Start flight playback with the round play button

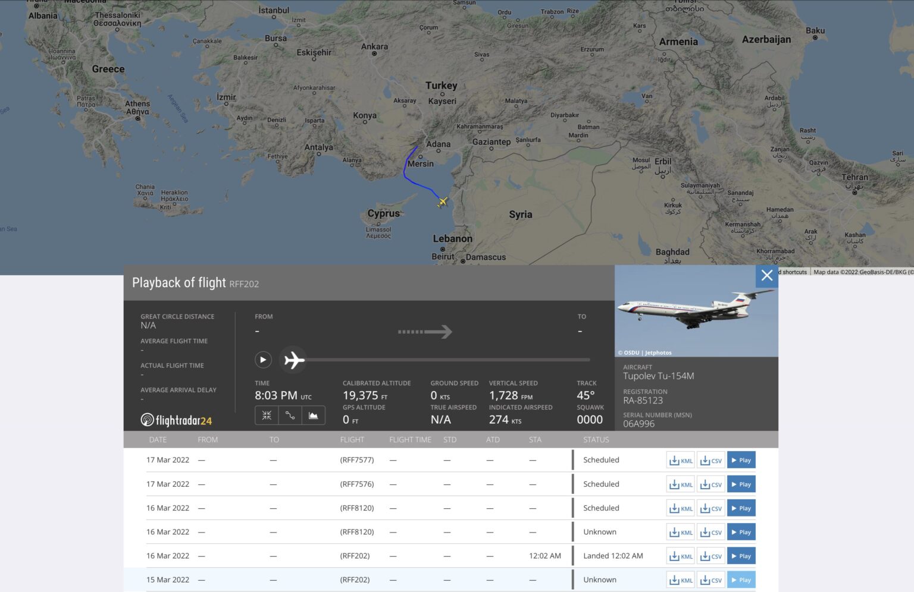tap(263, 360)
